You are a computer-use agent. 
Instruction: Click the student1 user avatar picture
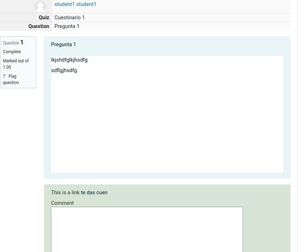click(40, 7)
